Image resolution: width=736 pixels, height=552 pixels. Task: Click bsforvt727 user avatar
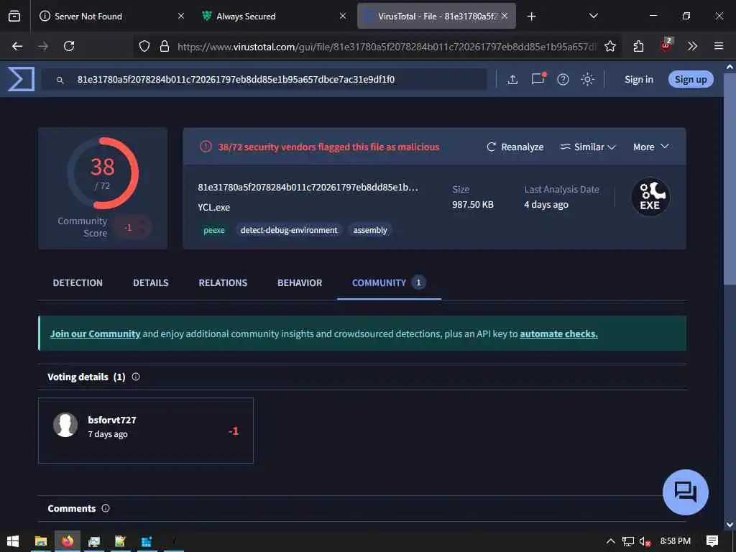pyautogui.click(x=65, y=425)
